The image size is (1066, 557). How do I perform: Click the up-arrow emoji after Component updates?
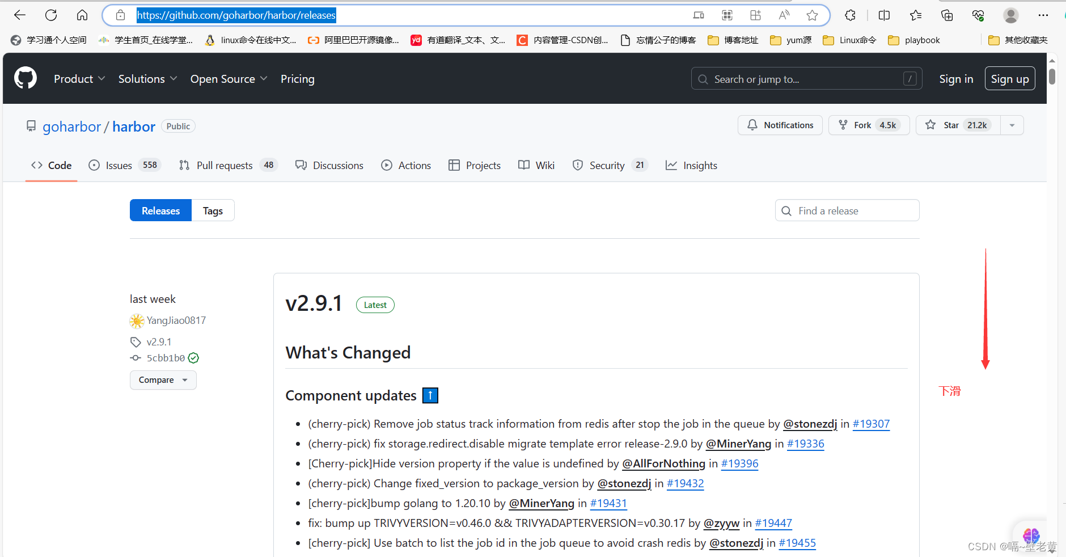click(430, 395)
